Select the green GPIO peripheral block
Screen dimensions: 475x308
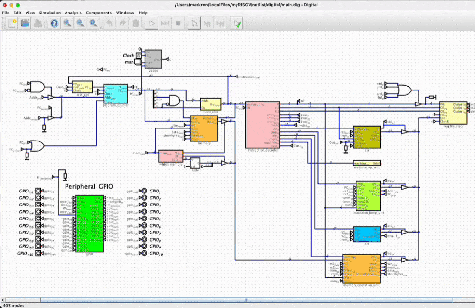tap(89, 223)
